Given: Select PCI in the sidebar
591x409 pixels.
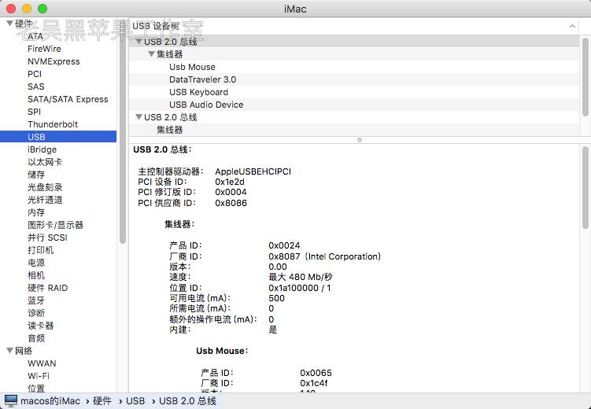Looking at the screenshot, I should (35, 74).
